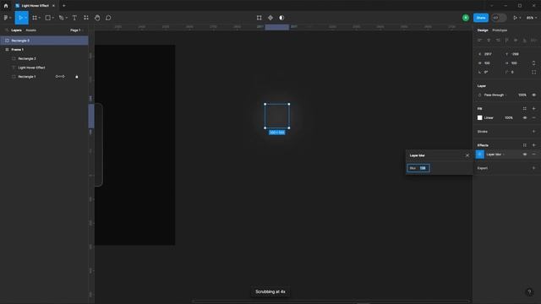Open the search icon in Layers panel
The image size is (541, 304).
tap(7, 30)
